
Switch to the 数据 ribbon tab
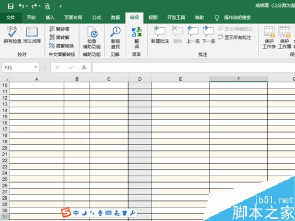(x=115, y=18)
